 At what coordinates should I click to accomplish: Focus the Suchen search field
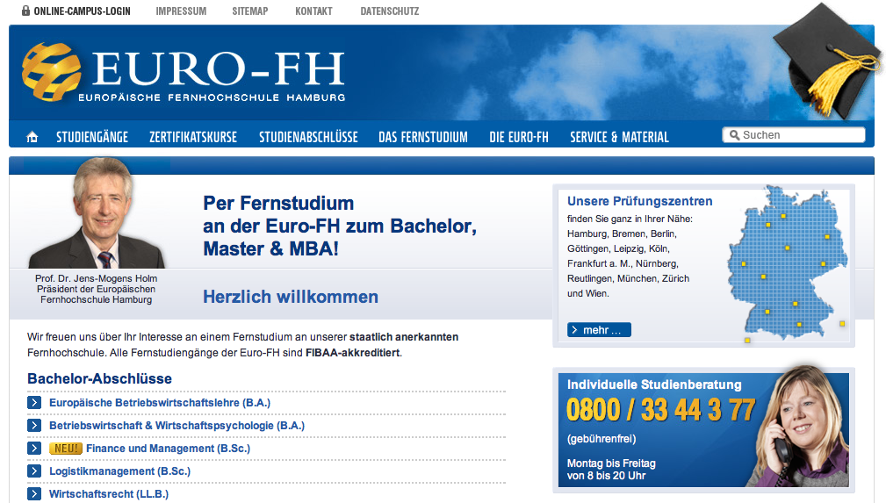point(801,135)
